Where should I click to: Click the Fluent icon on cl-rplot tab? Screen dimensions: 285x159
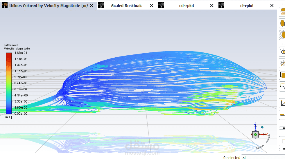[221, 6]
